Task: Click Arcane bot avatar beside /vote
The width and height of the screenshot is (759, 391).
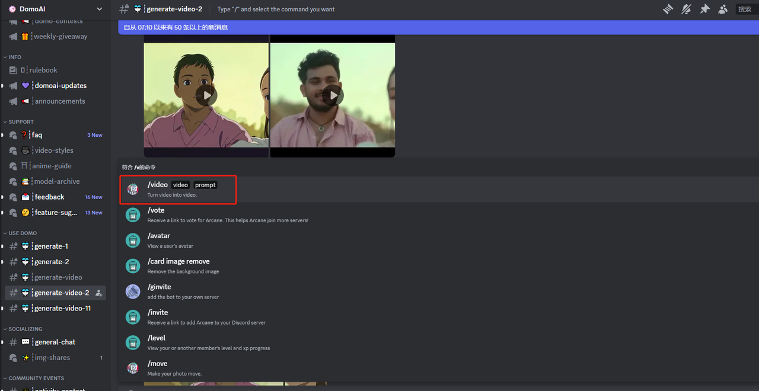Action: pos(133,215)
